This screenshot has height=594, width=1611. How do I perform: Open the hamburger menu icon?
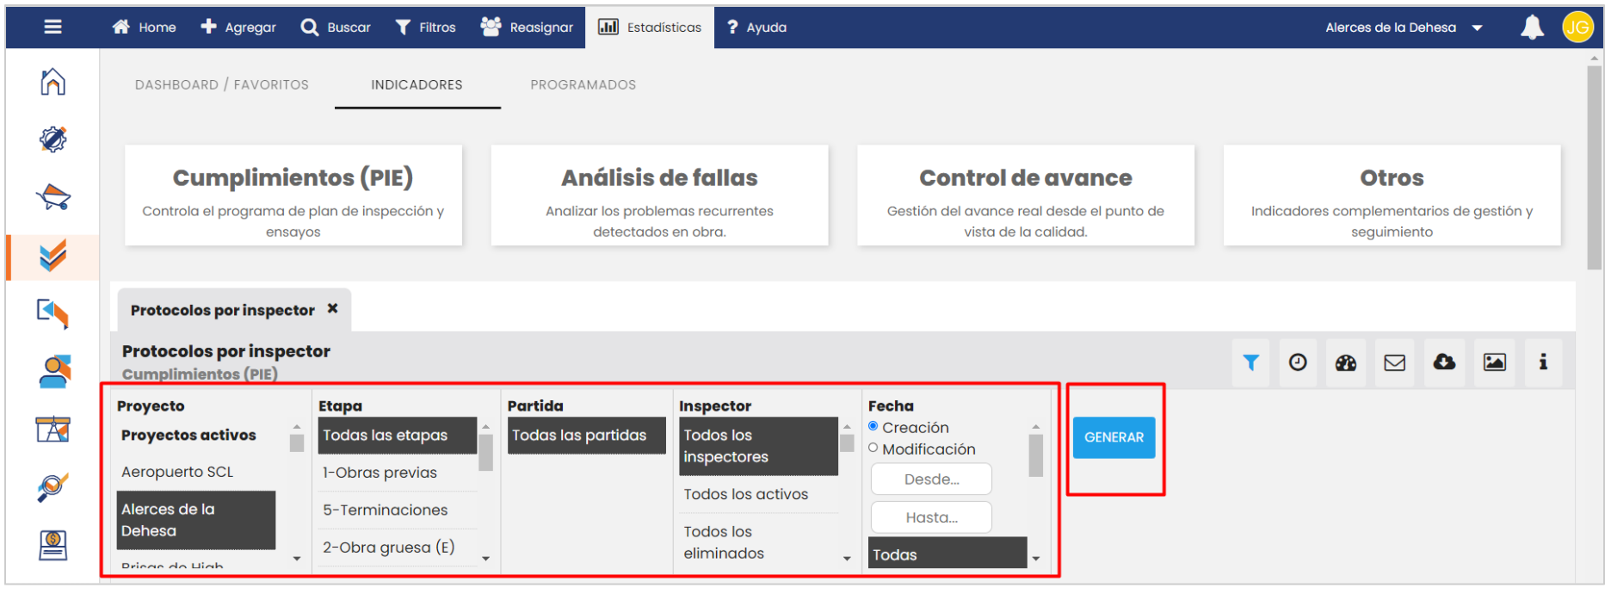52,28
